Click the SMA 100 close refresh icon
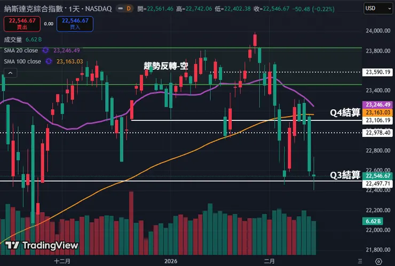 coord(49,61)
